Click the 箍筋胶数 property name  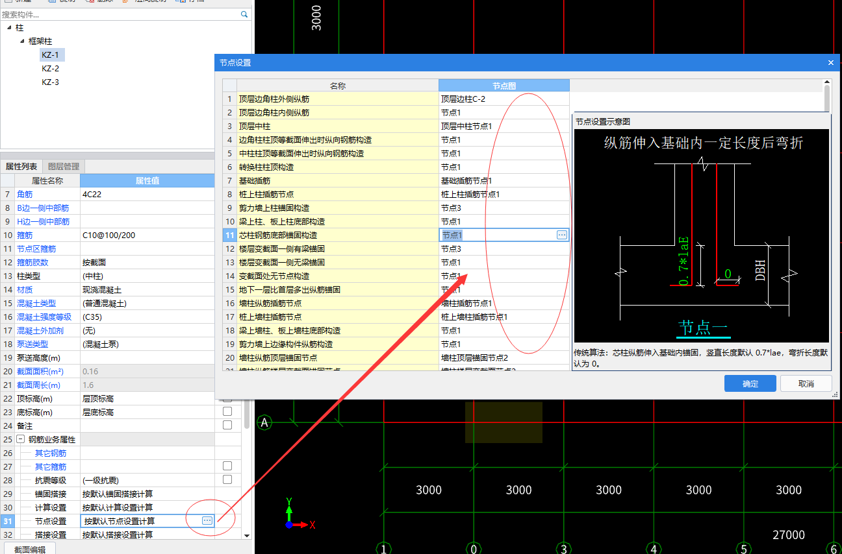[32, 262]
